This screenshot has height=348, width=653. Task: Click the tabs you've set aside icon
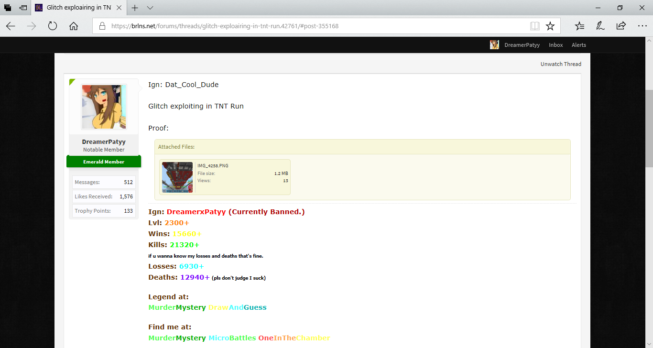[x=8, y=8]
